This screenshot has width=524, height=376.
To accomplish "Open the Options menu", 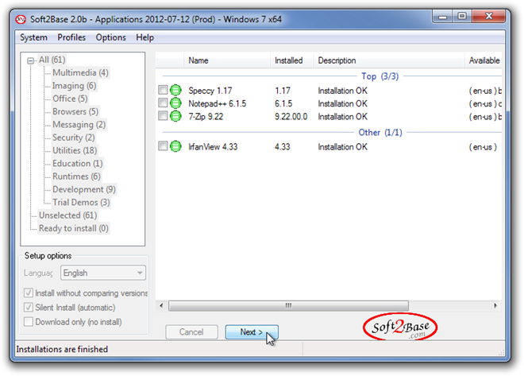I will coord(110,37).
